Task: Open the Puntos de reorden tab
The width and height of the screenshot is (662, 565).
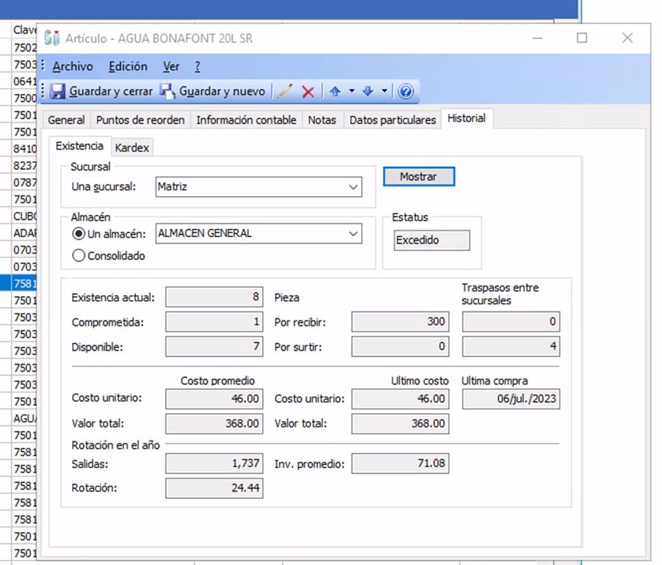Action: [140, 120]
